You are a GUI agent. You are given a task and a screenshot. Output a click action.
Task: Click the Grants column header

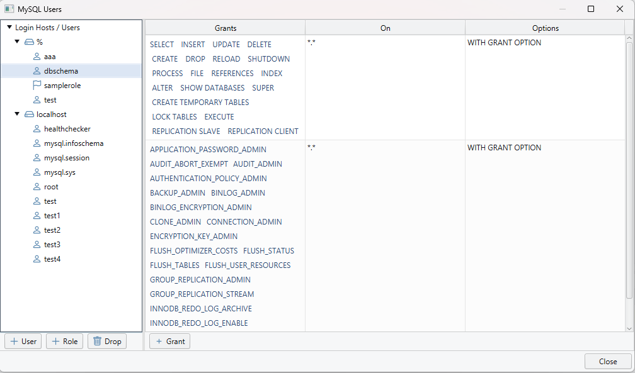[225, 28]
